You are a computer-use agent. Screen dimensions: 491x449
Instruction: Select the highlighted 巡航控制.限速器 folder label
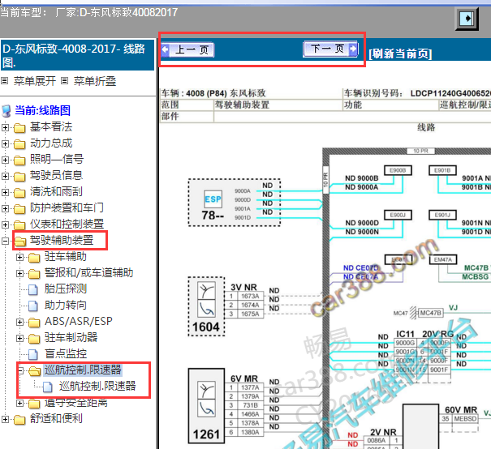83,370
